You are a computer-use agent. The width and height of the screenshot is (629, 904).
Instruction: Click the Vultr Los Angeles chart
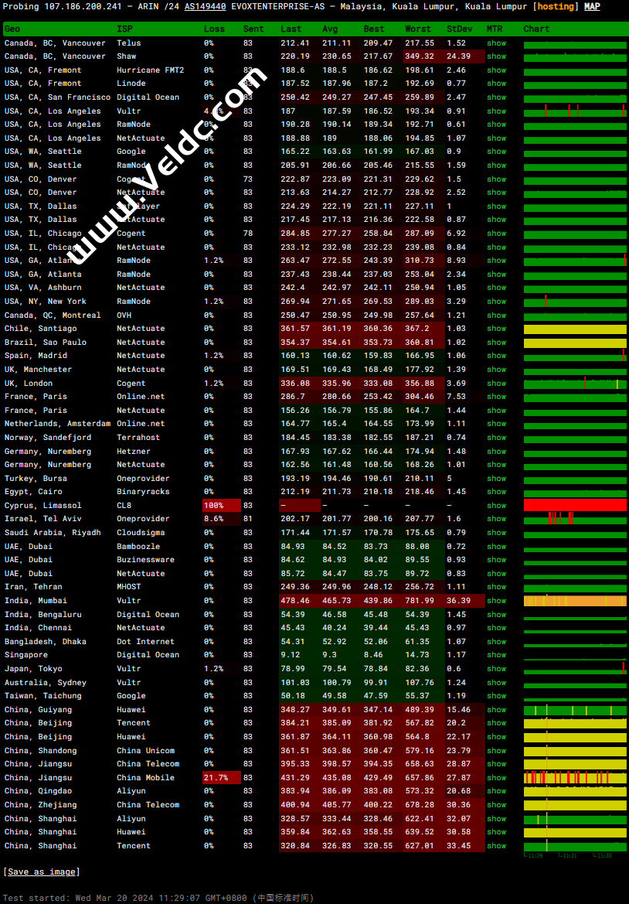[x=575, y=111]
